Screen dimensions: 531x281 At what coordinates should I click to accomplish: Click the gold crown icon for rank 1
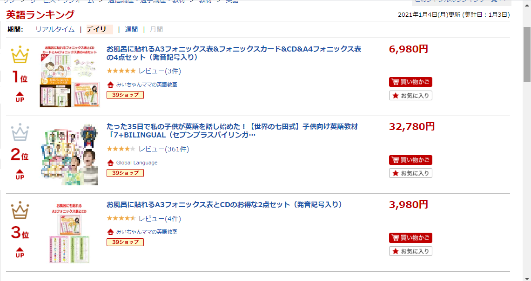20,55
